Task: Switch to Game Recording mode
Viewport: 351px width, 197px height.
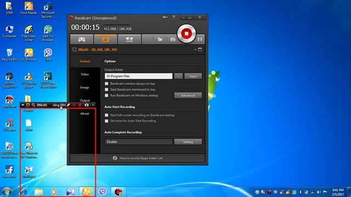Action: pos(82,39)
